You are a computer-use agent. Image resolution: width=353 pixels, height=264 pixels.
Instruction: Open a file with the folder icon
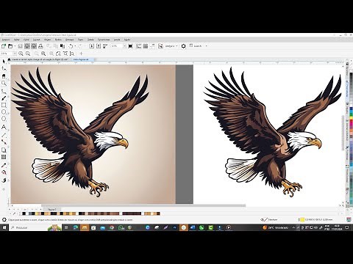point(10,46)
